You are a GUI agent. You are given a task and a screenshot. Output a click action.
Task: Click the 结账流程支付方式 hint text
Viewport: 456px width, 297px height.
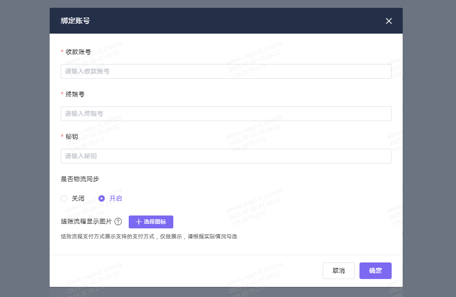148,237
